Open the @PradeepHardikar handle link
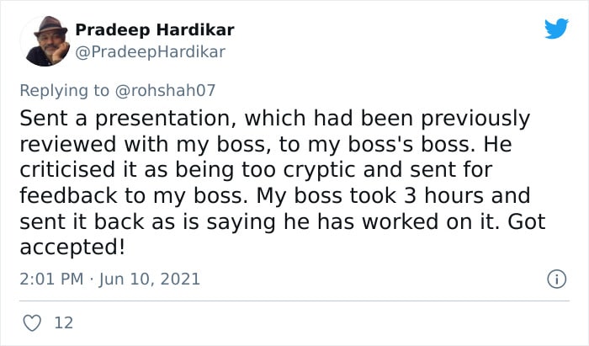Image resolution: width=589 pixels, height=346 pixels. tap(151, 52)
